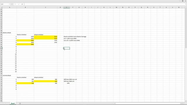Select the '19% less DMG crit' note
This screenshot has width=187, height=105.
pyautogui.click(x=69, y=81)
